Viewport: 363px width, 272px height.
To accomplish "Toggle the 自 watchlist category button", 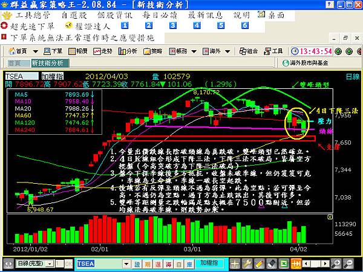I will click(x=178, y=264).
